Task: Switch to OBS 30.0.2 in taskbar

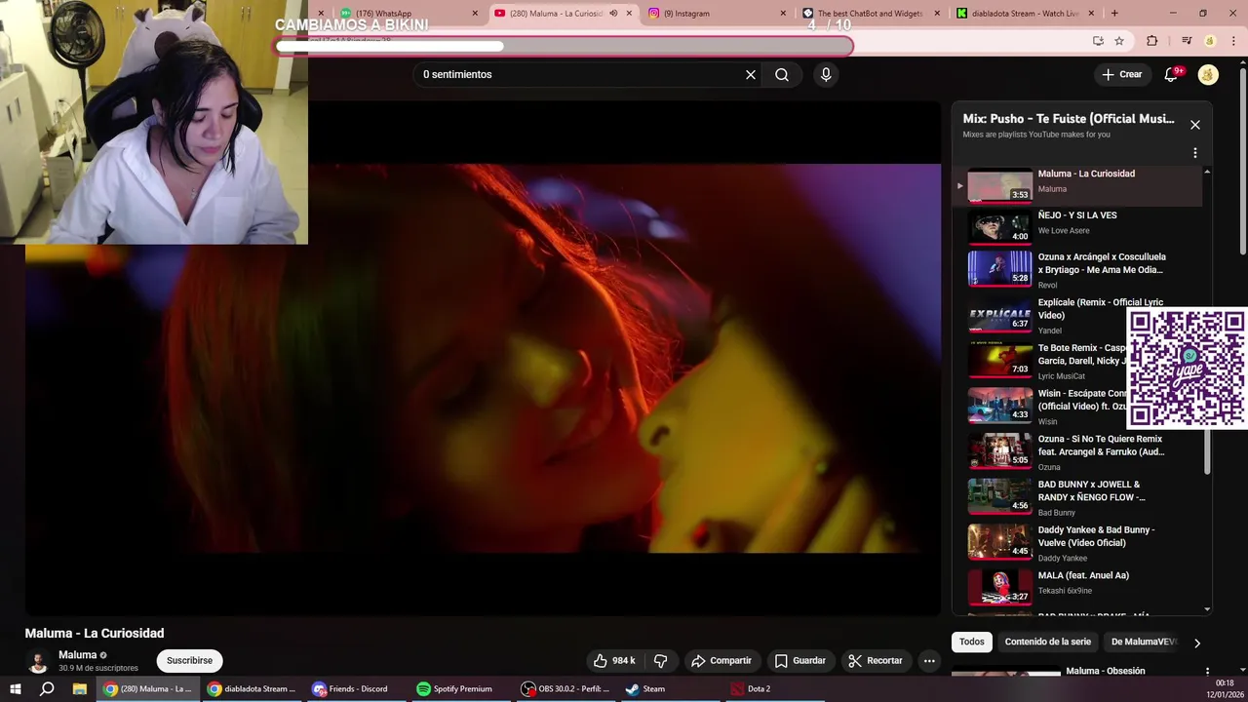Action: [565, 688]
